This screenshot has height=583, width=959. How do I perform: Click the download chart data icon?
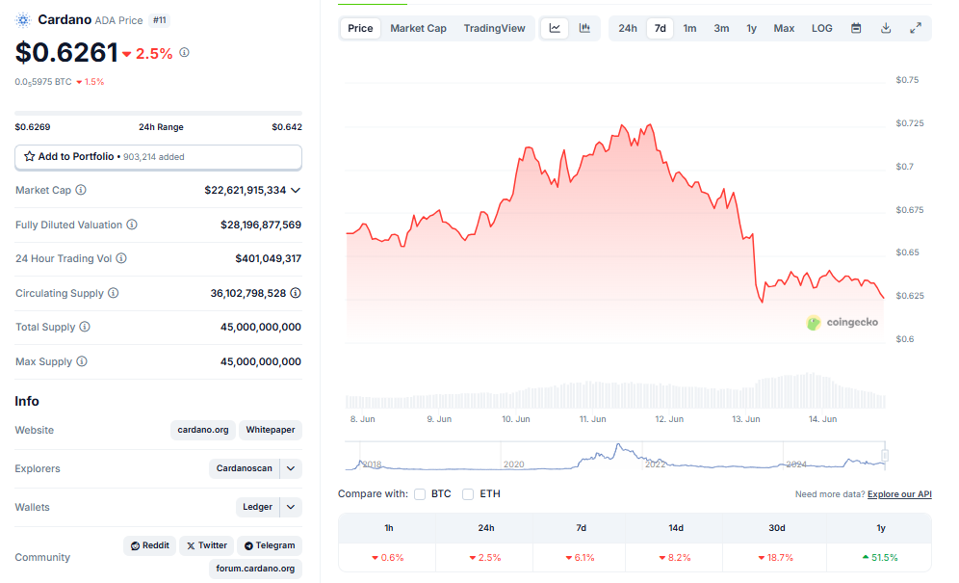(886, 28)
